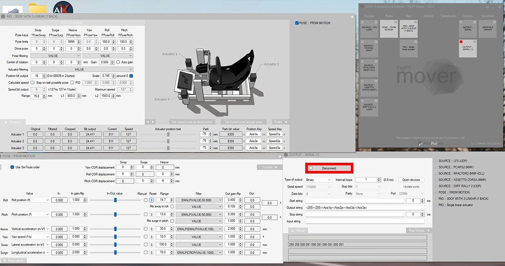Viewport: 505px width, 266px height.
Task: Open Transducers tab in Mover window
Action: tap(448, 16)
